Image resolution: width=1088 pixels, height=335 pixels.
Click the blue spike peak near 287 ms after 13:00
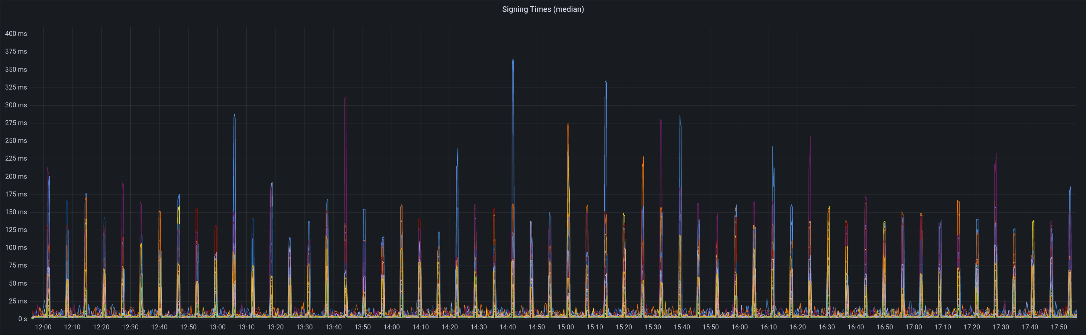235,115
